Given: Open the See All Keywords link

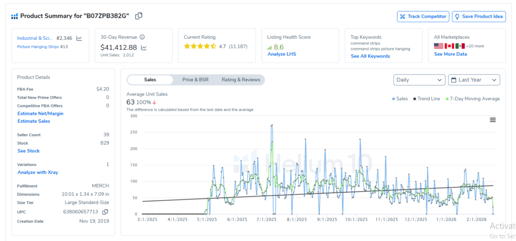Looking at the screenshot, I should point(370,56).
